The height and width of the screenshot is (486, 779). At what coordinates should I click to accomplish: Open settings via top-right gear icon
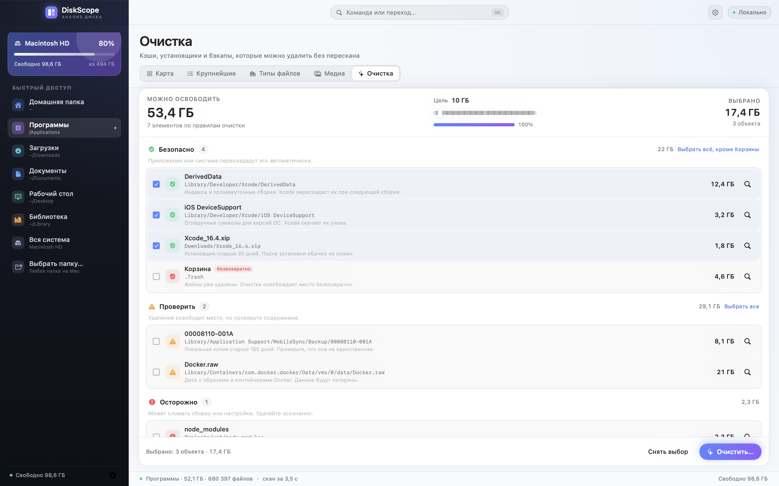(715, 12)
